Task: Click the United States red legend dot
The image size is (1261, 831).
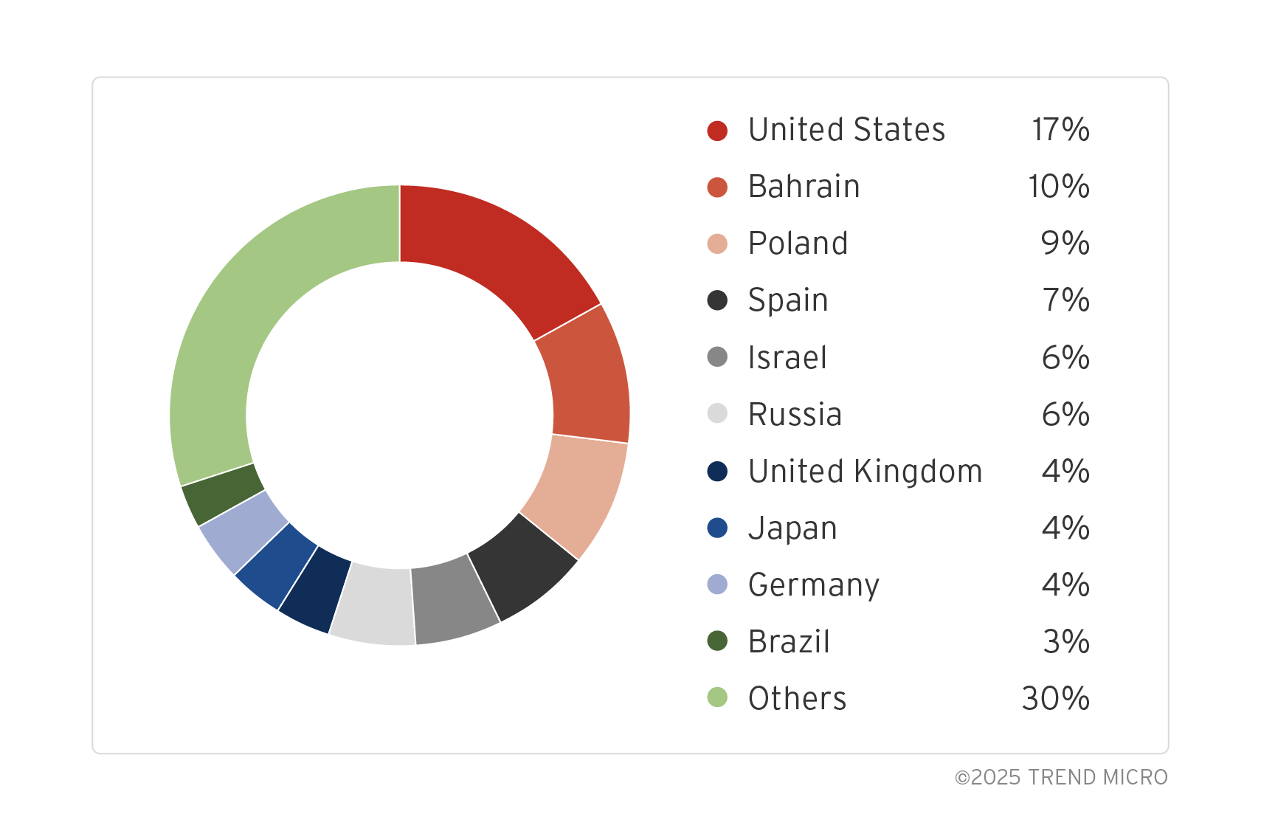Action: pyautogui.click(x=717, y=131)
